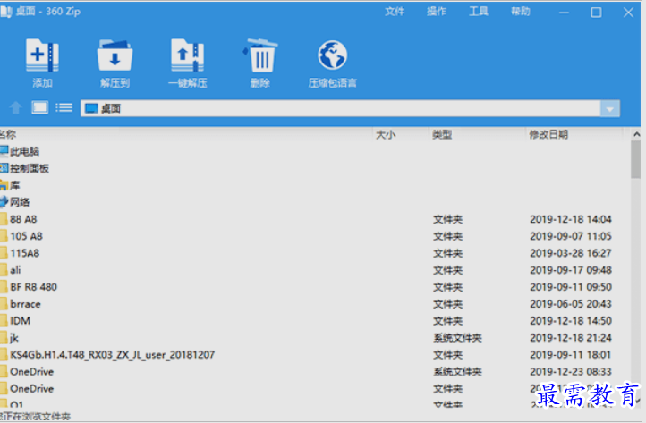Screen dimensions: 646x423
Task: Click the 解压到 (Extract to) icon
Action: (115, 55)
